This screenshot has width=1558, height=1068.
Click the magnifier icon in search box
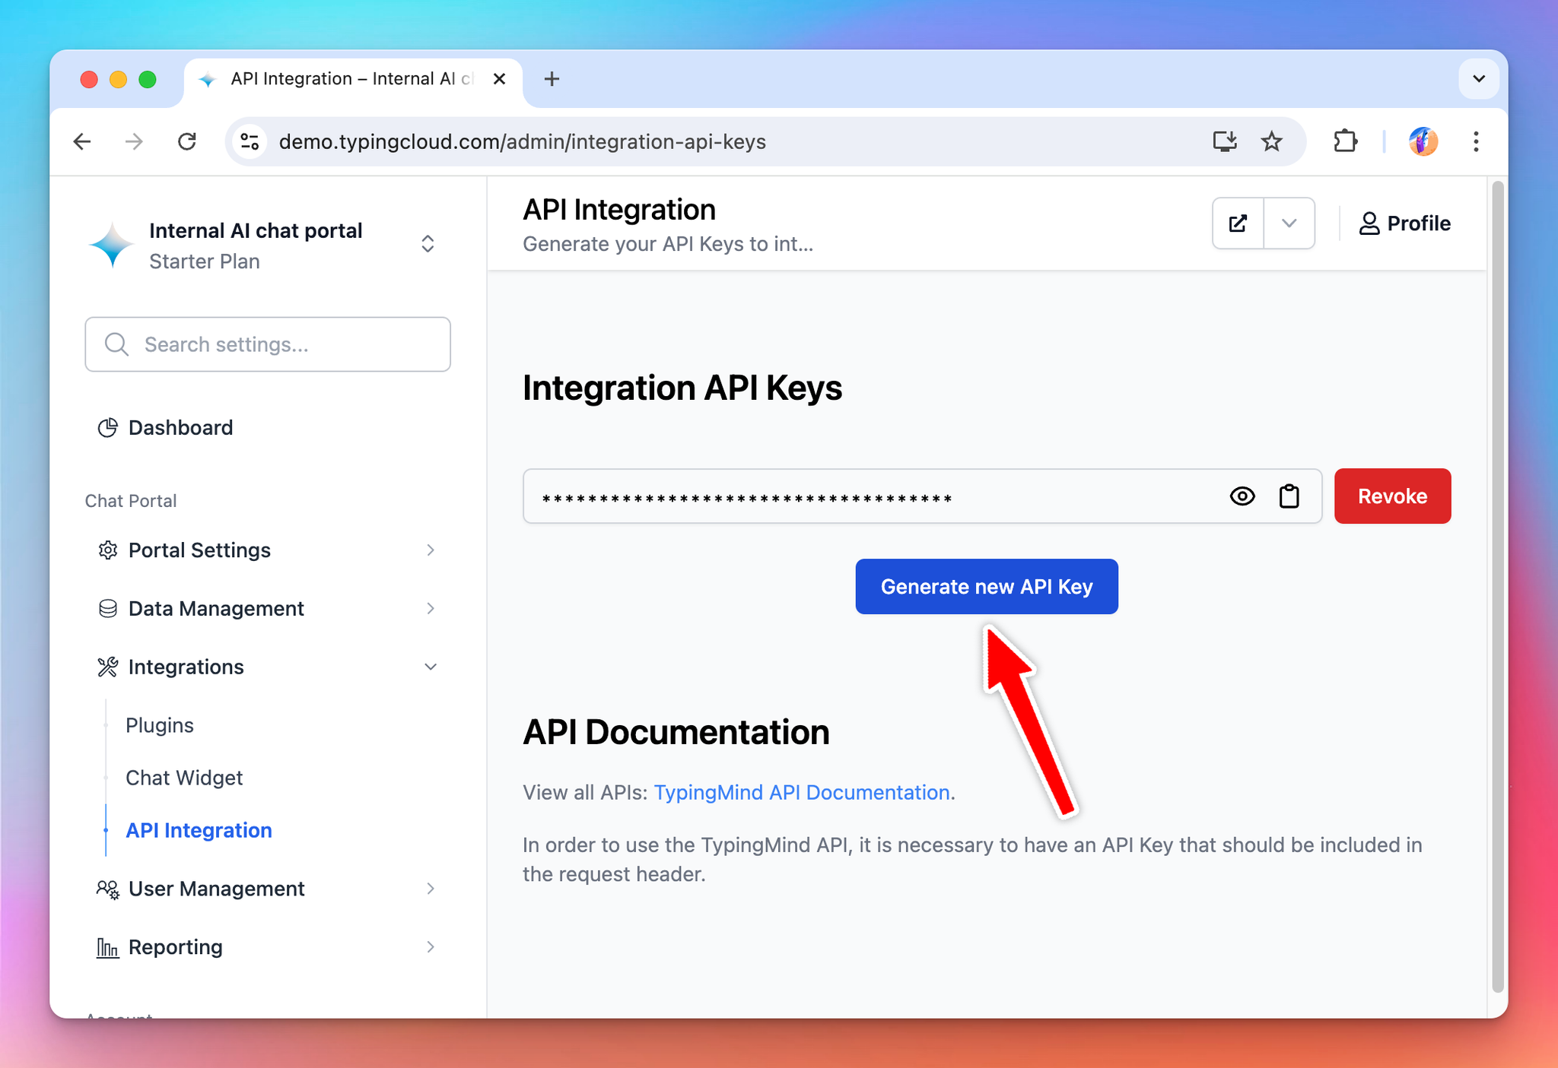point(116,344)
